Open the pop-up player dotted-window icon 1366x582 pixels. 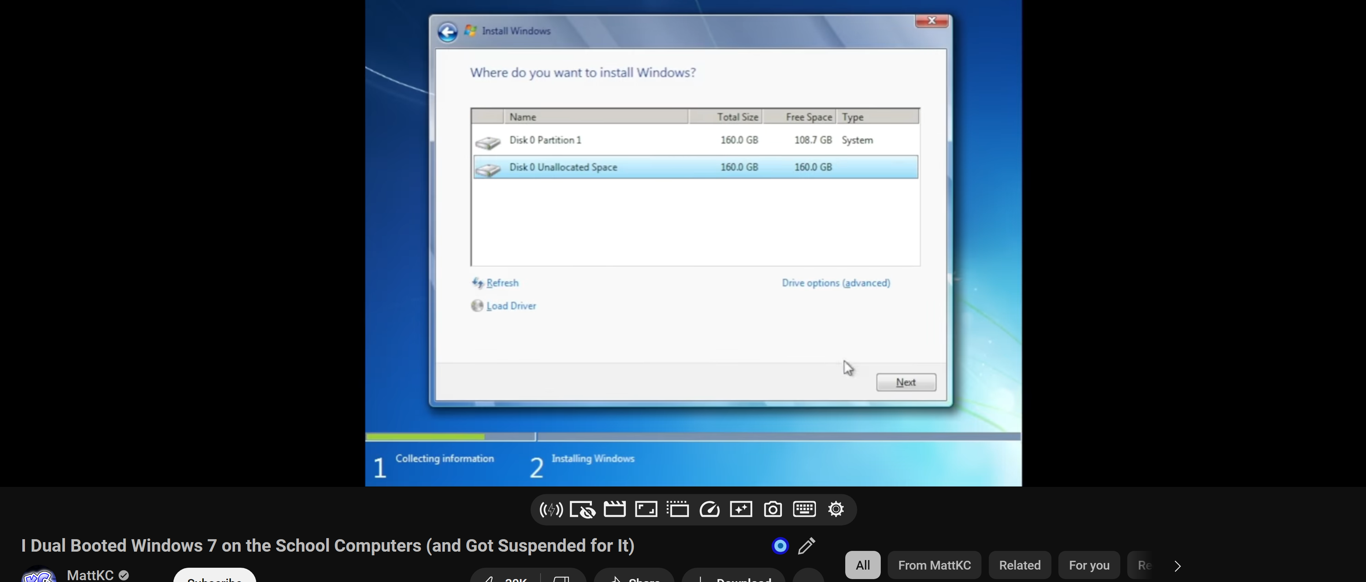coord(678,509)
